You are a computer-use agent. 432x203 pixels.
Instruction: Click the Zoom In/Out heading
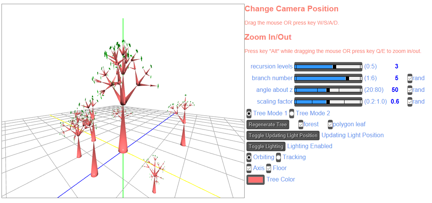tap(268, 37)
